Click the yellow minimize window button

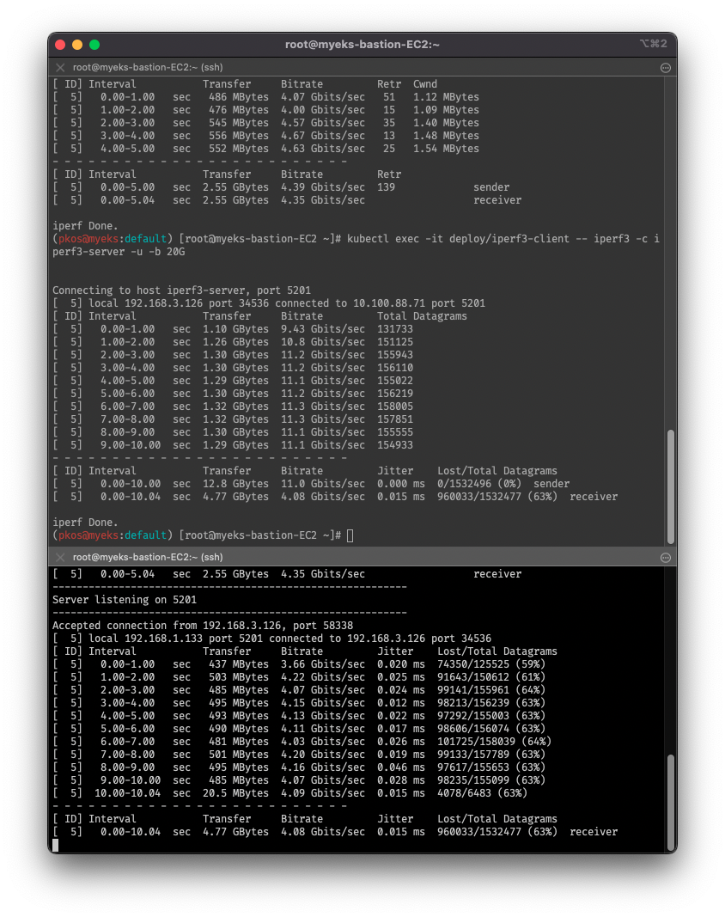click(77, 45)
